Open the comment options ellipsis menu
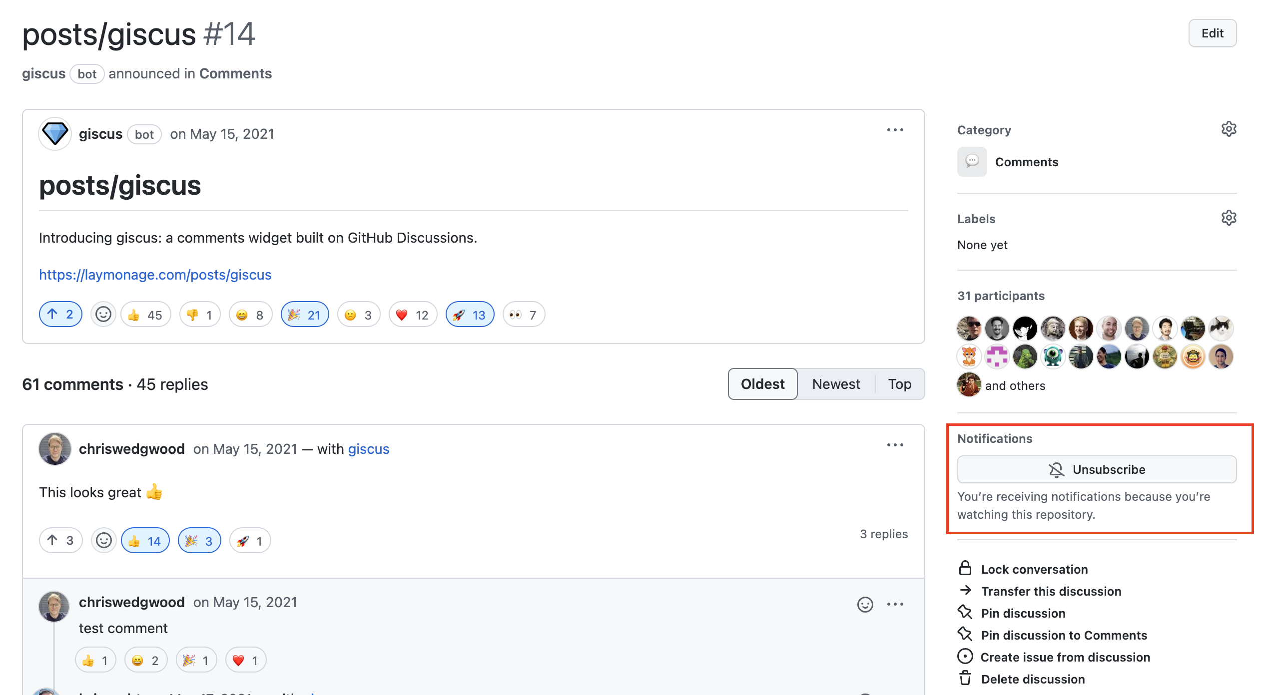Viewport: 1265px width, 695px height. pyautogui.click(x=895, y=130)
